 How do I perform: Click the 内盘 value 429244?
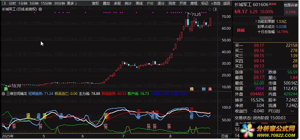point(291,94)
